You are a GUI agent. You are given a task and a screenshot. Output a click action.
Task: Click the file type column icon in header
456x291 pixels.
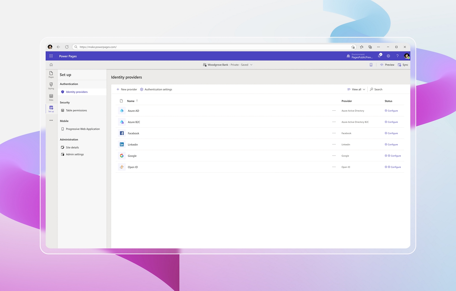[121, 101]
